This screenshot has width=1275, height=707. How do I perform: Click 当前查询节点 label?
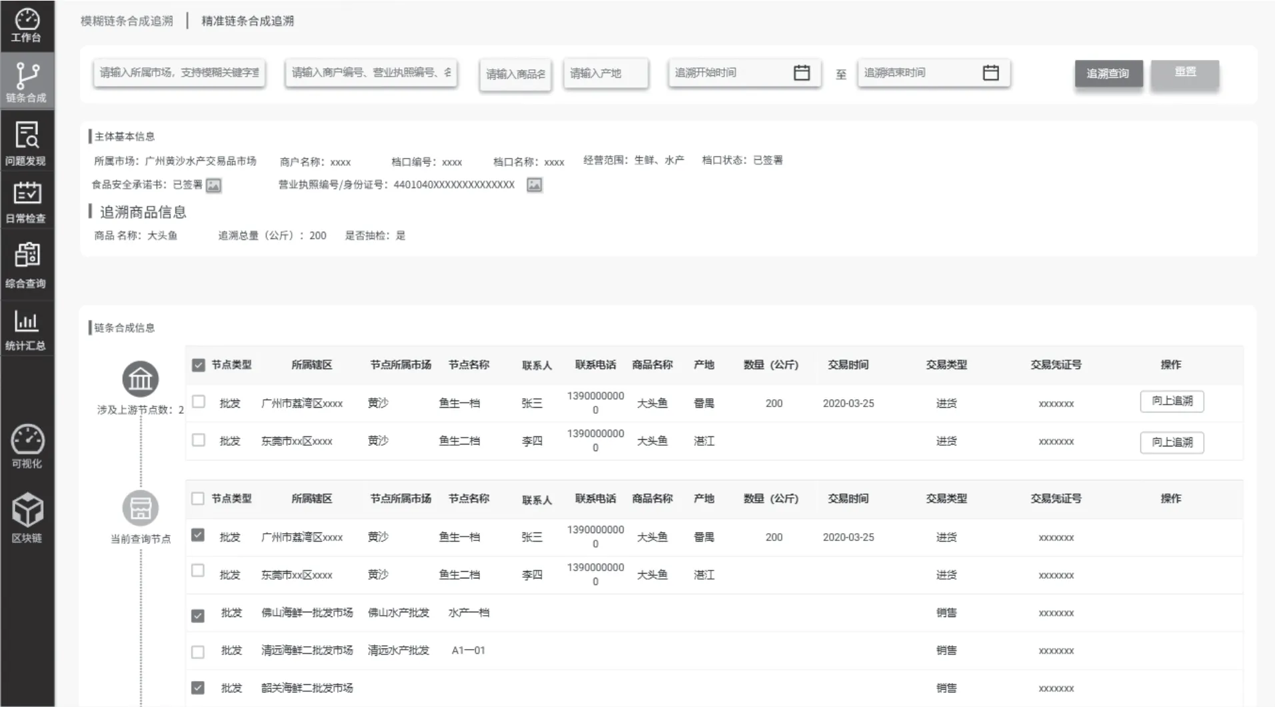[141, 539]
